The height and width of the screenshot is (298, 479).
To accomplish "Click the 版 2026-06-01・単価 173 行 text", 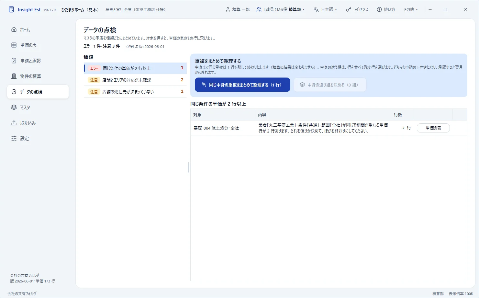I will coord(32,281).
